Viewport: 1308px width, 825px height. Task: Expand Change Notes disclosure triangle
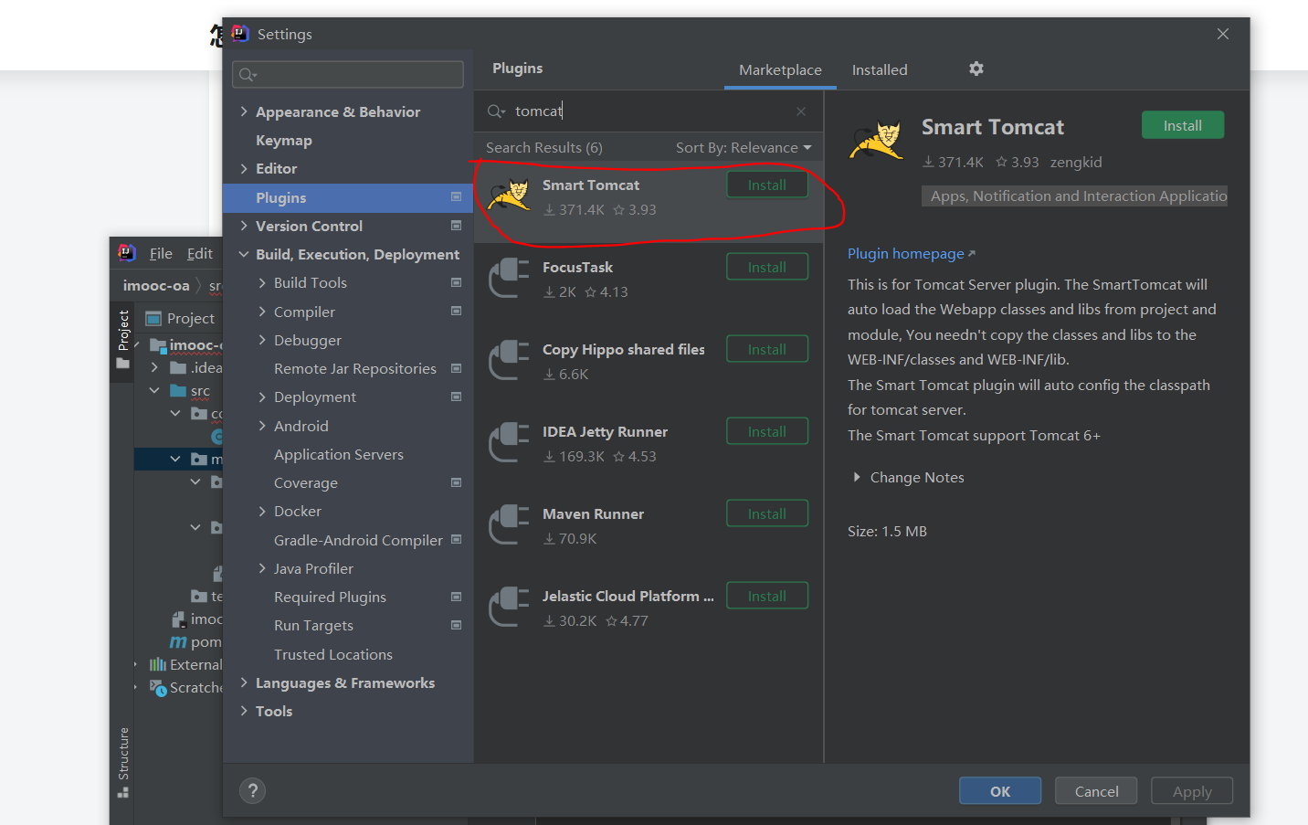pos(857,477)
